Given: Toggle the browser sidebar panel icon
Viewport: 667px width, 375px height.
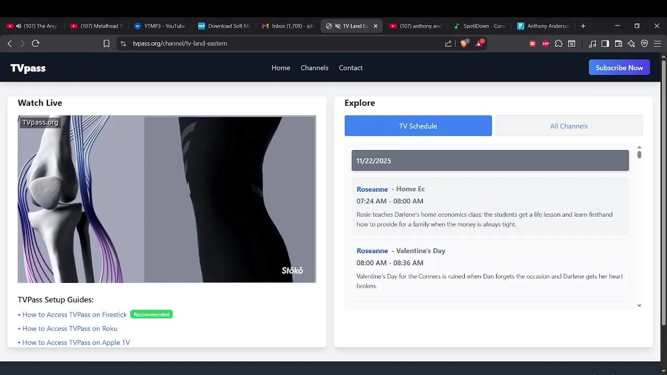Looking at the screenshot, I should [x=605, y=44].
